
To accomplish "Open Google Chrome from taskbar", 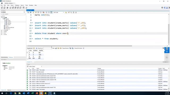I will point(15,93).
